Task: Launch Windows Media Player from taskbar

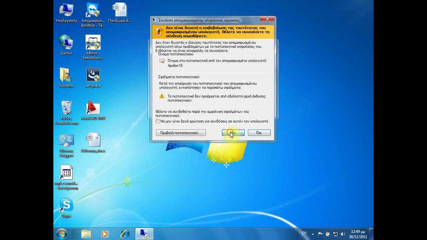Action: pyautogui.click(x=105, y=234)
